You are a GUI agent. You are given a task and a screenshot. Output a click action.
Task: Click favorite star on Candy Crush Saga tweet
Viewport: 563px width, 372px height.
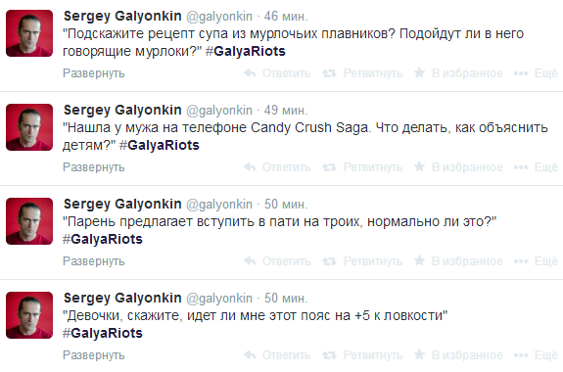pos(419,166)
